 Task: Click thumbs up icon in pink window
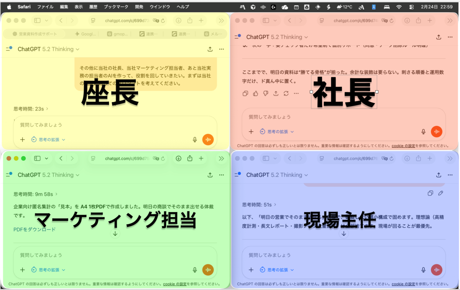point(256,93)
